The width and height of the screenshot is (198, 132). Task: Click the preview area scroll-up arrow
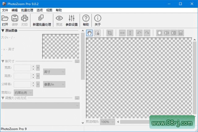tap(195, 40)
